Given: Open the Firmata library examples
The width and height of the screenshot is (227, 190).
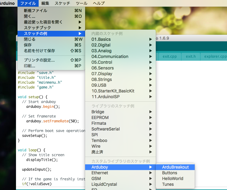Looking at the screenshot, I should 120,123.
